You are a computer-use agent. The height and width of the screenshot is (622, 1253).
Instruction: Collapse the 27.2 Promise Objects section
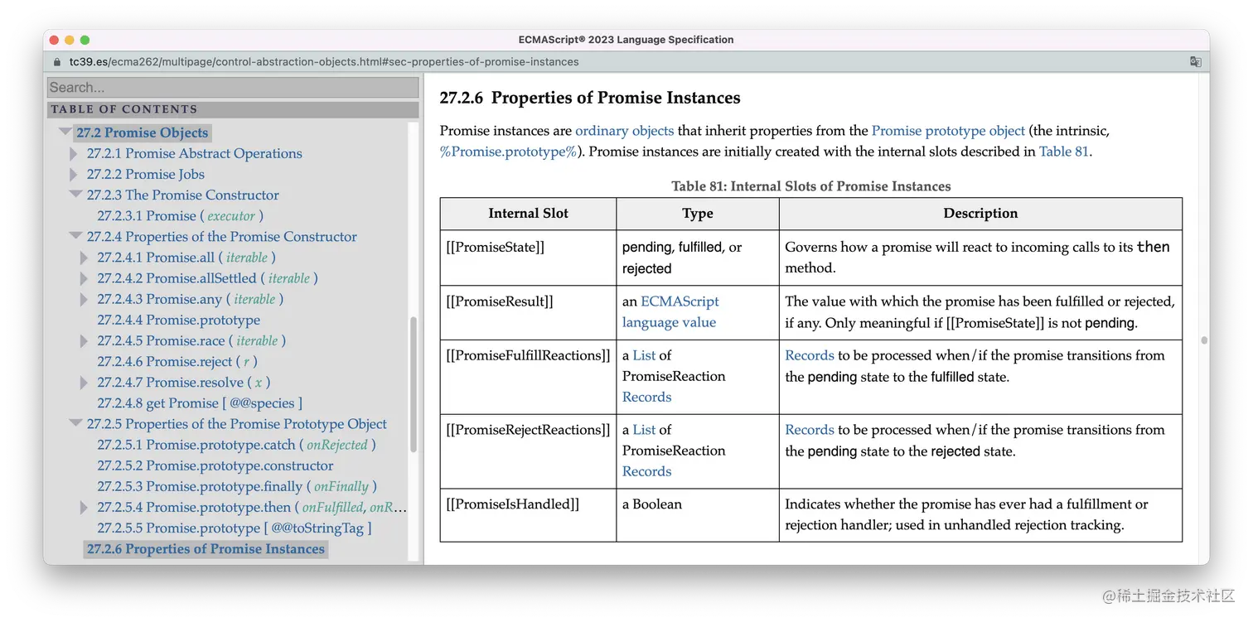point(65,132)
